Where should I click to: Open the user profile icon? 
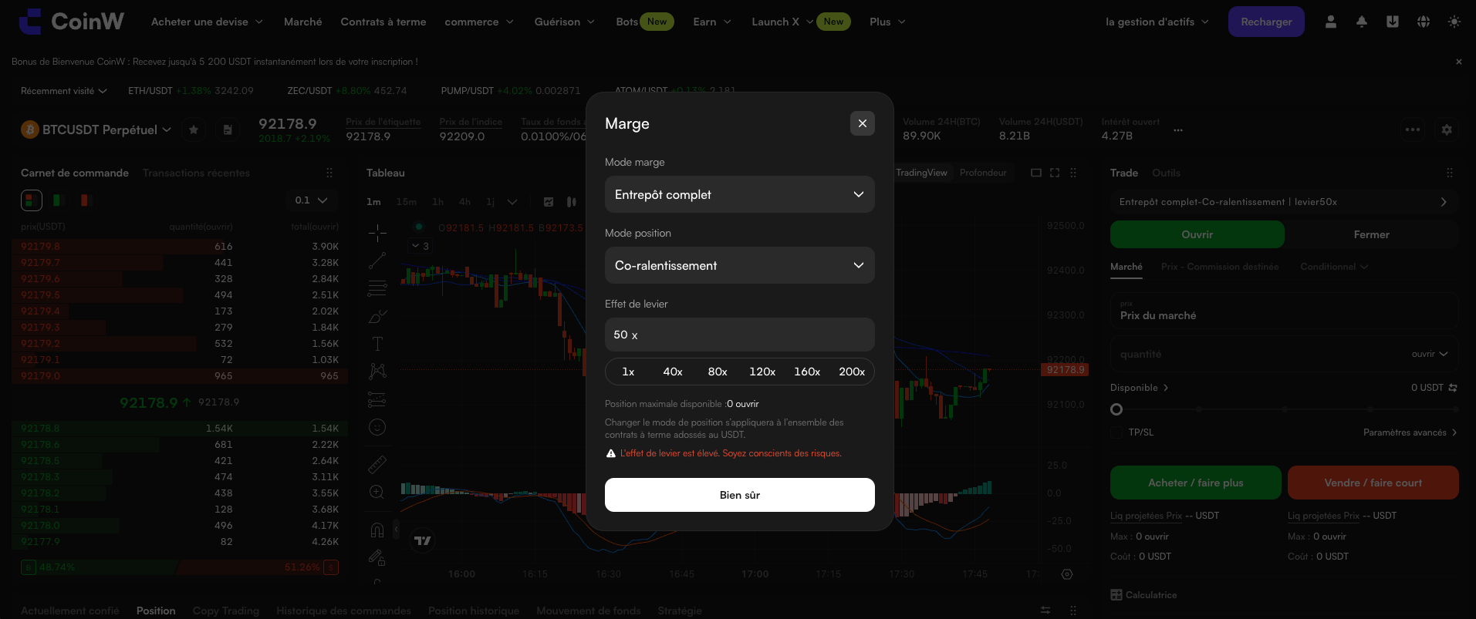tap(1331, 22)
